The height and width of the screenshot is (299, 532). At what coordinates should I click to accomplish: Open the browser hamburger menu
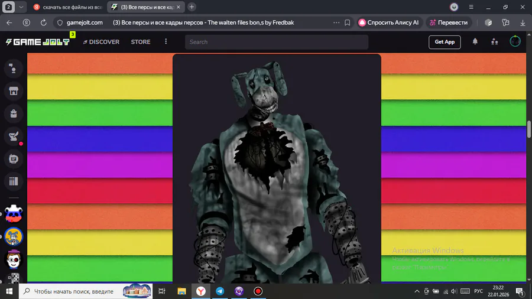(x=471, y=6)
